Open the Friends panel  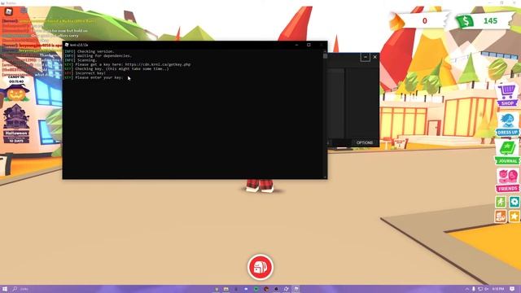508,181
